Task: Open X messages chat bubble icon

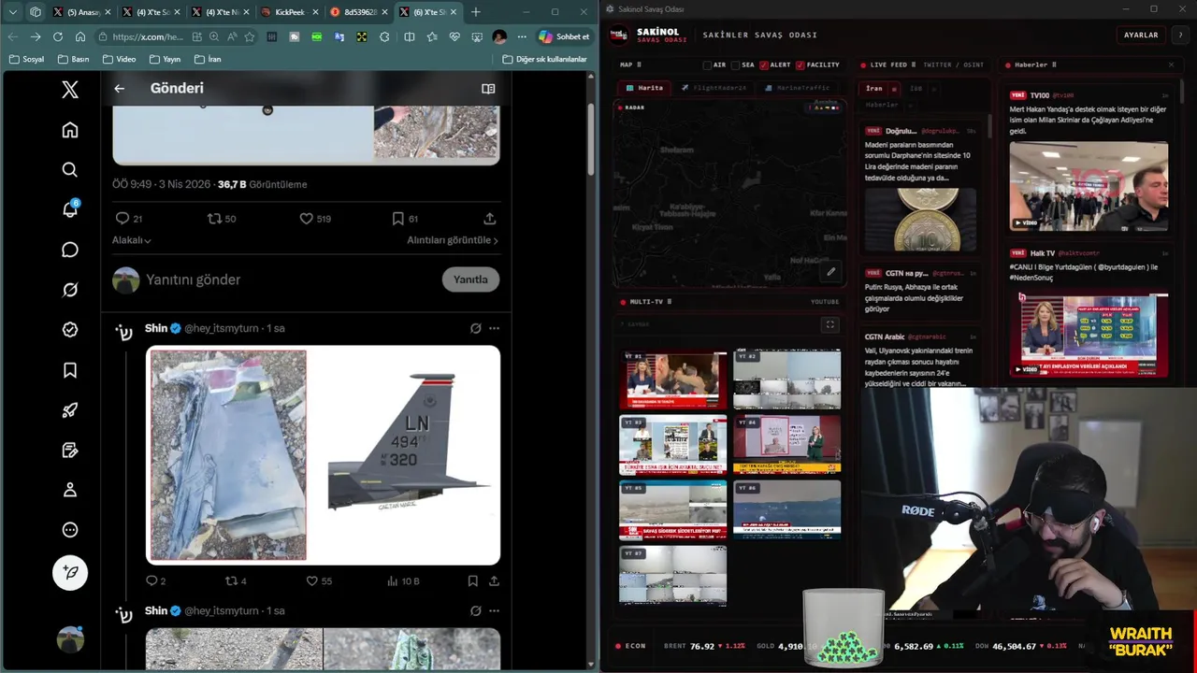Action: [70, 250]
